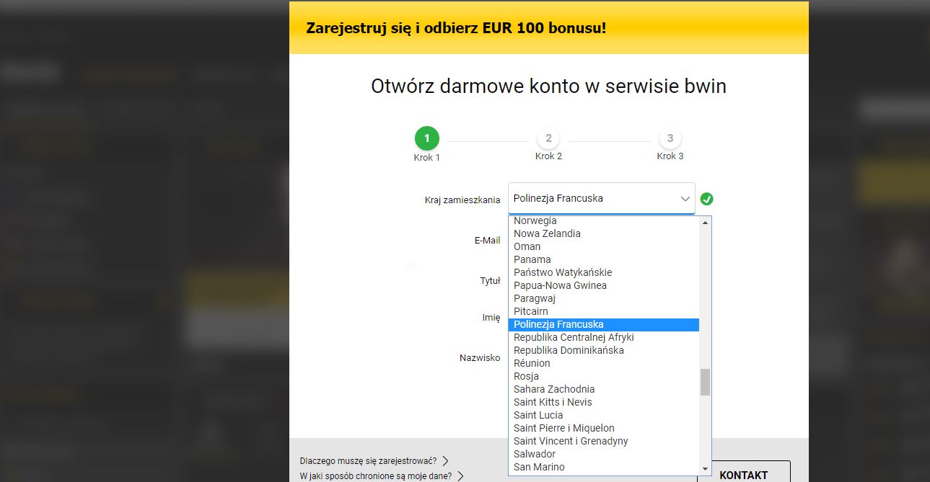Click the green validation checkmark icon
This screenshot has width=930, height=482.
707,199
